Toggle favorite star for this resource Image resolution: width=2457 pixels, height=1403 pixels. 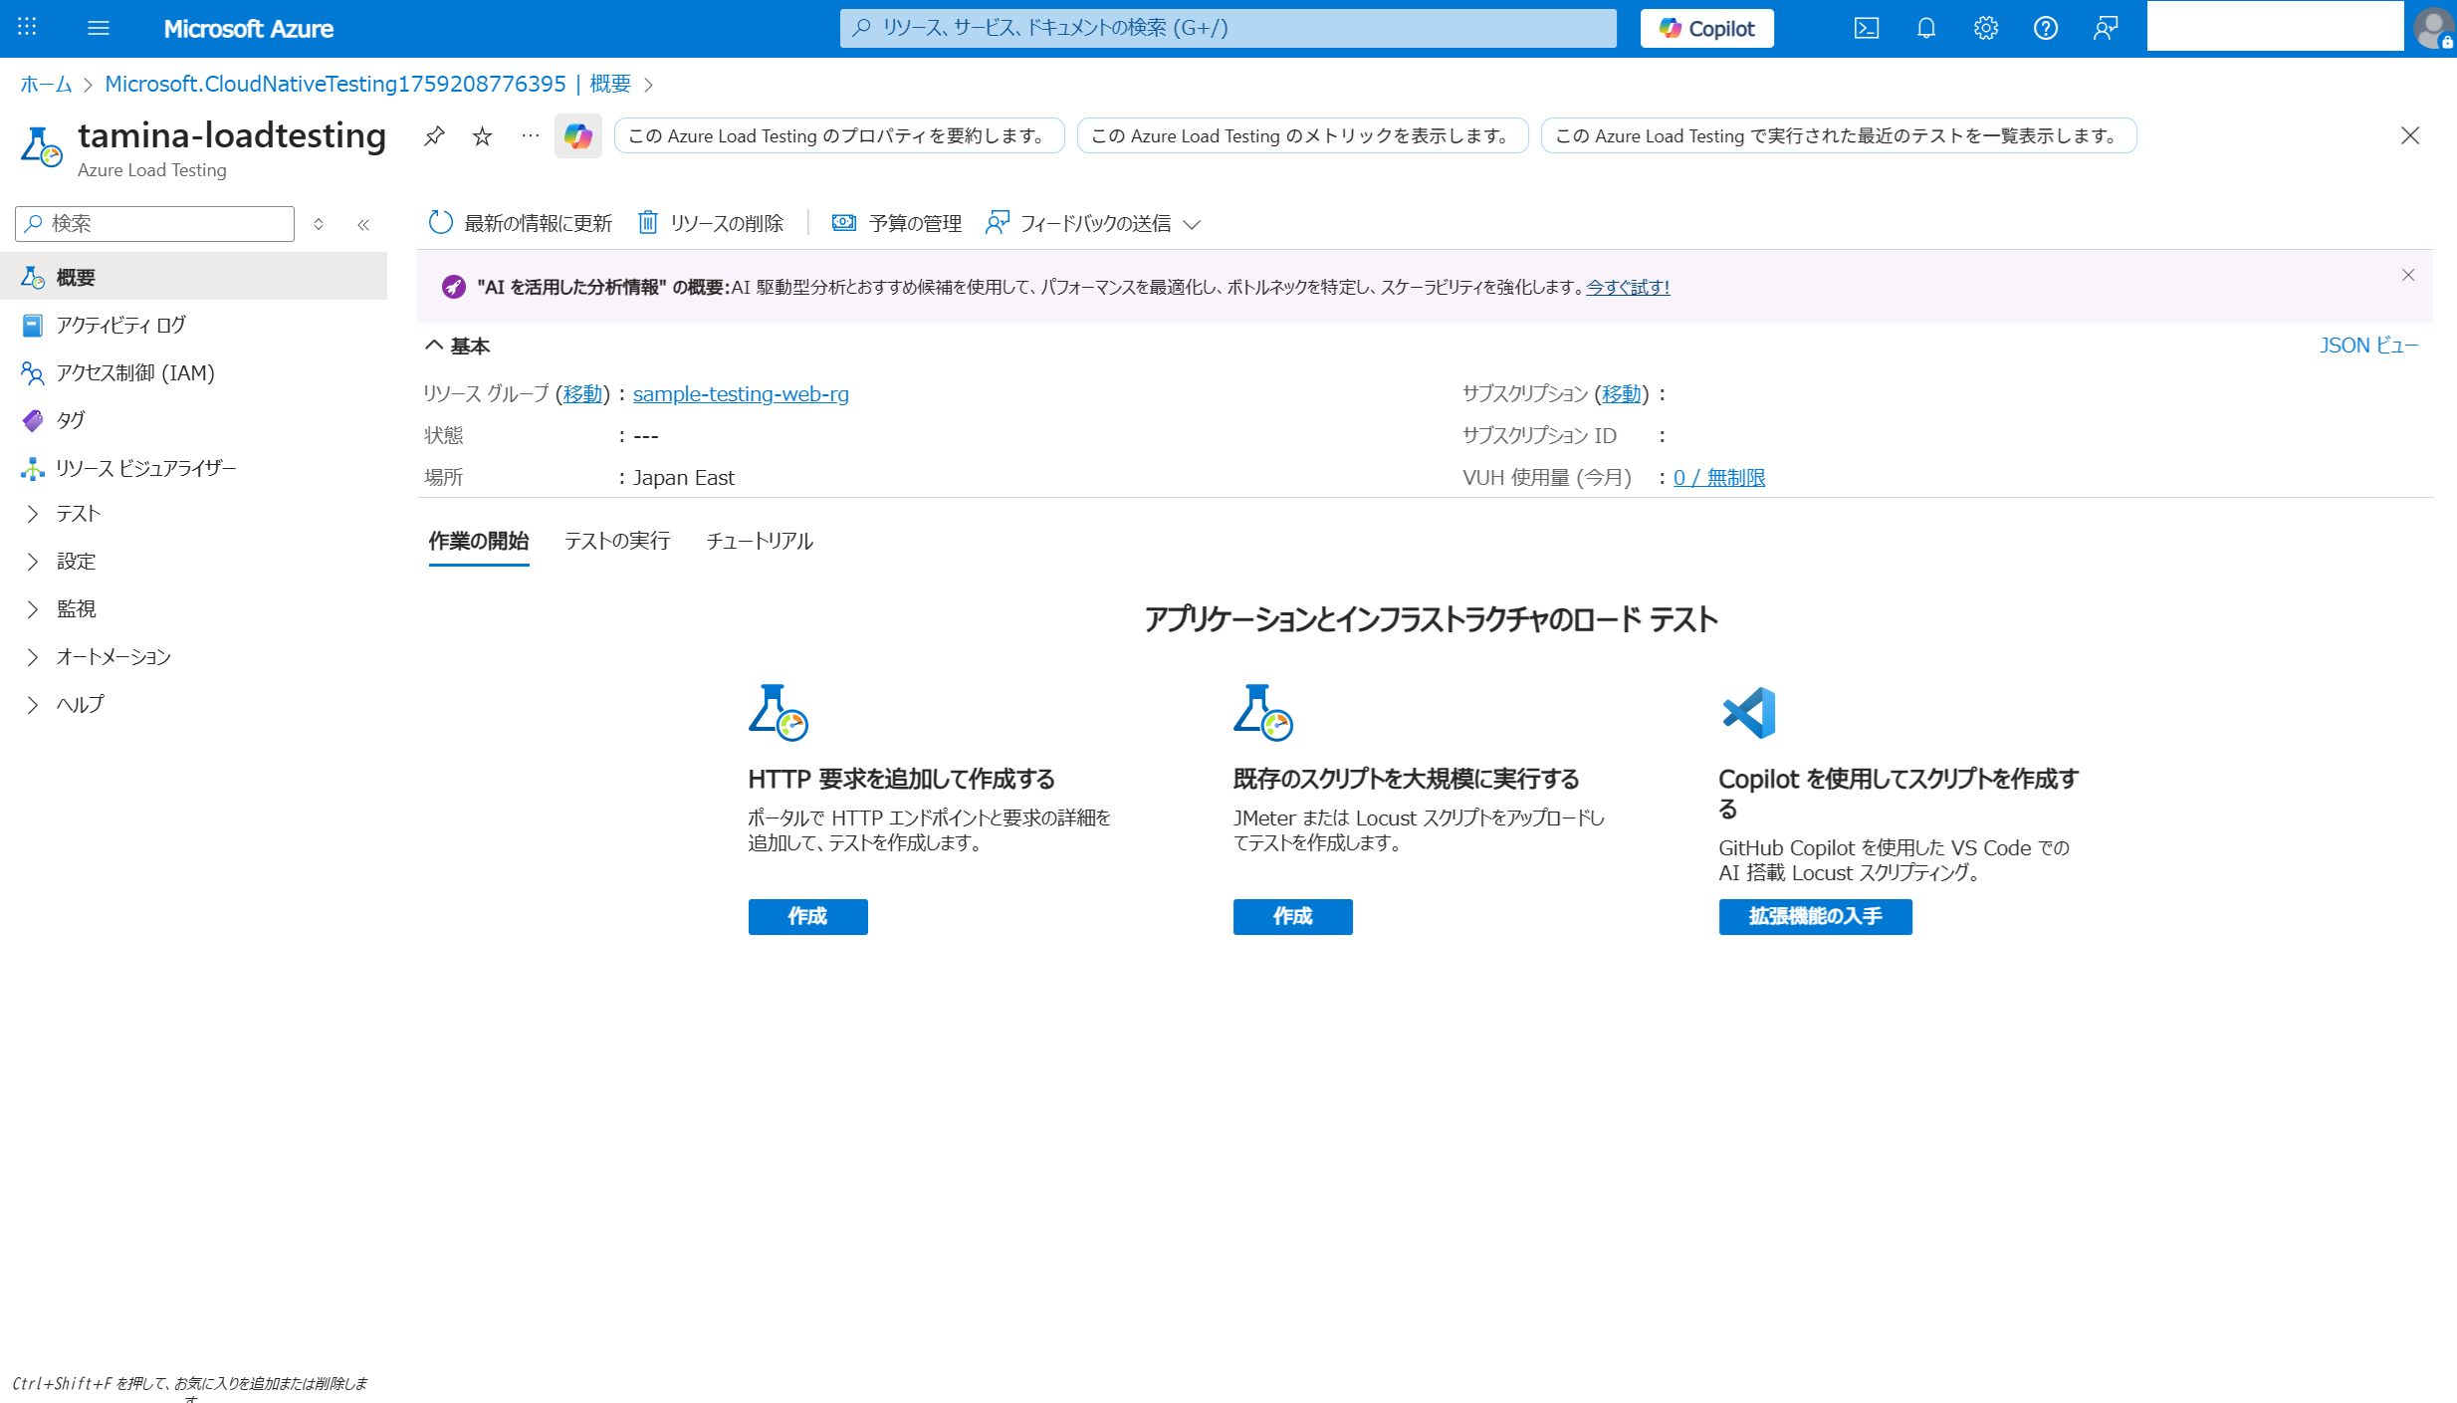(483, 136)
